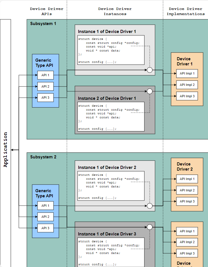Click circle node of Instance 1 of Device Driver 2

(x=150, y=206)
